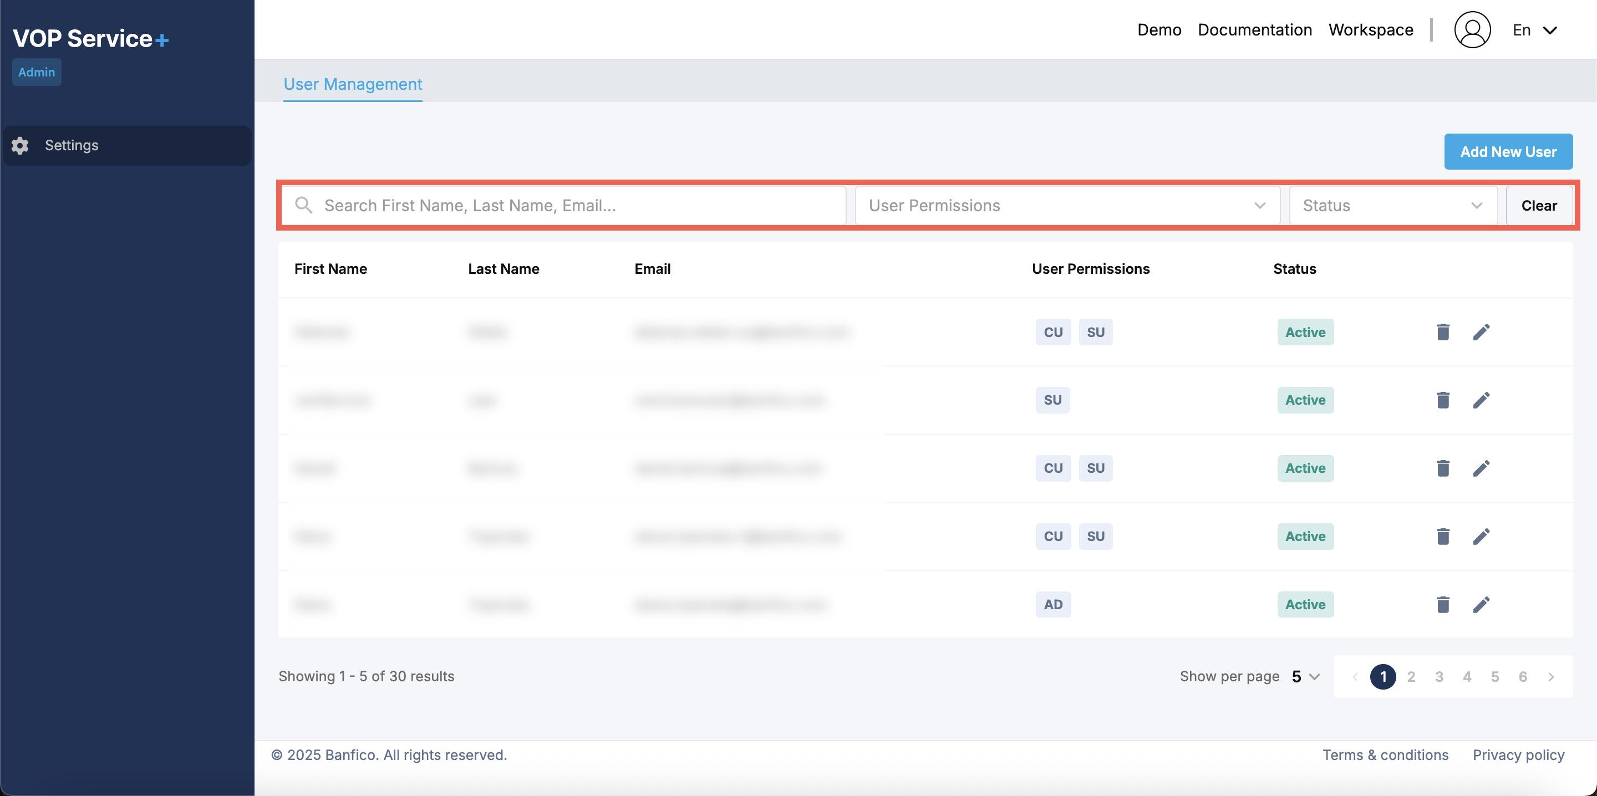Go to next page using right arrow
1597x796 pixels.
pos(1550,677)
